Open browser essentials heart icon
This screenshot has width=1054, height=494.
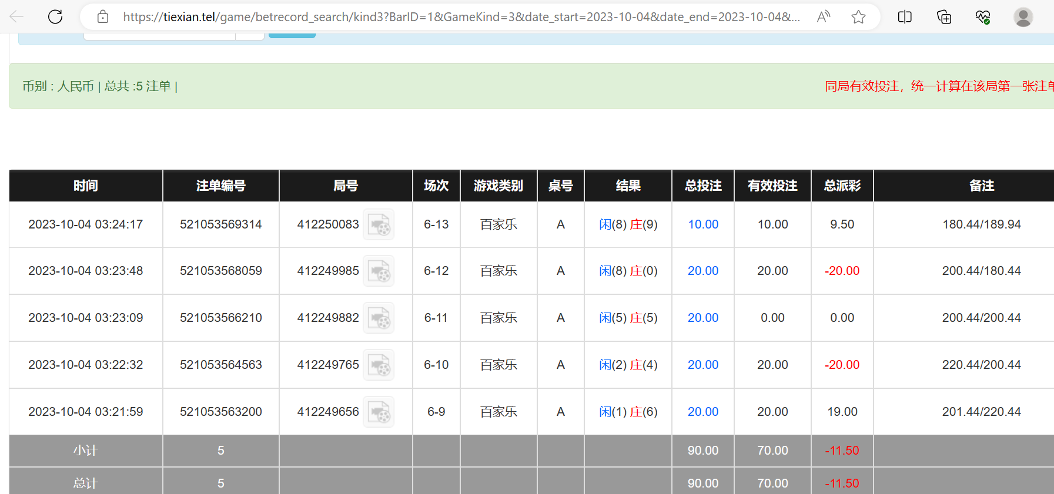(x=982, y=16)
